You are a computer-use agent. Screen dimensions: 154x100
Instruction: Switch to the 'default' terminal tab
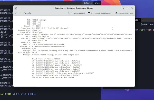(88, 3)
